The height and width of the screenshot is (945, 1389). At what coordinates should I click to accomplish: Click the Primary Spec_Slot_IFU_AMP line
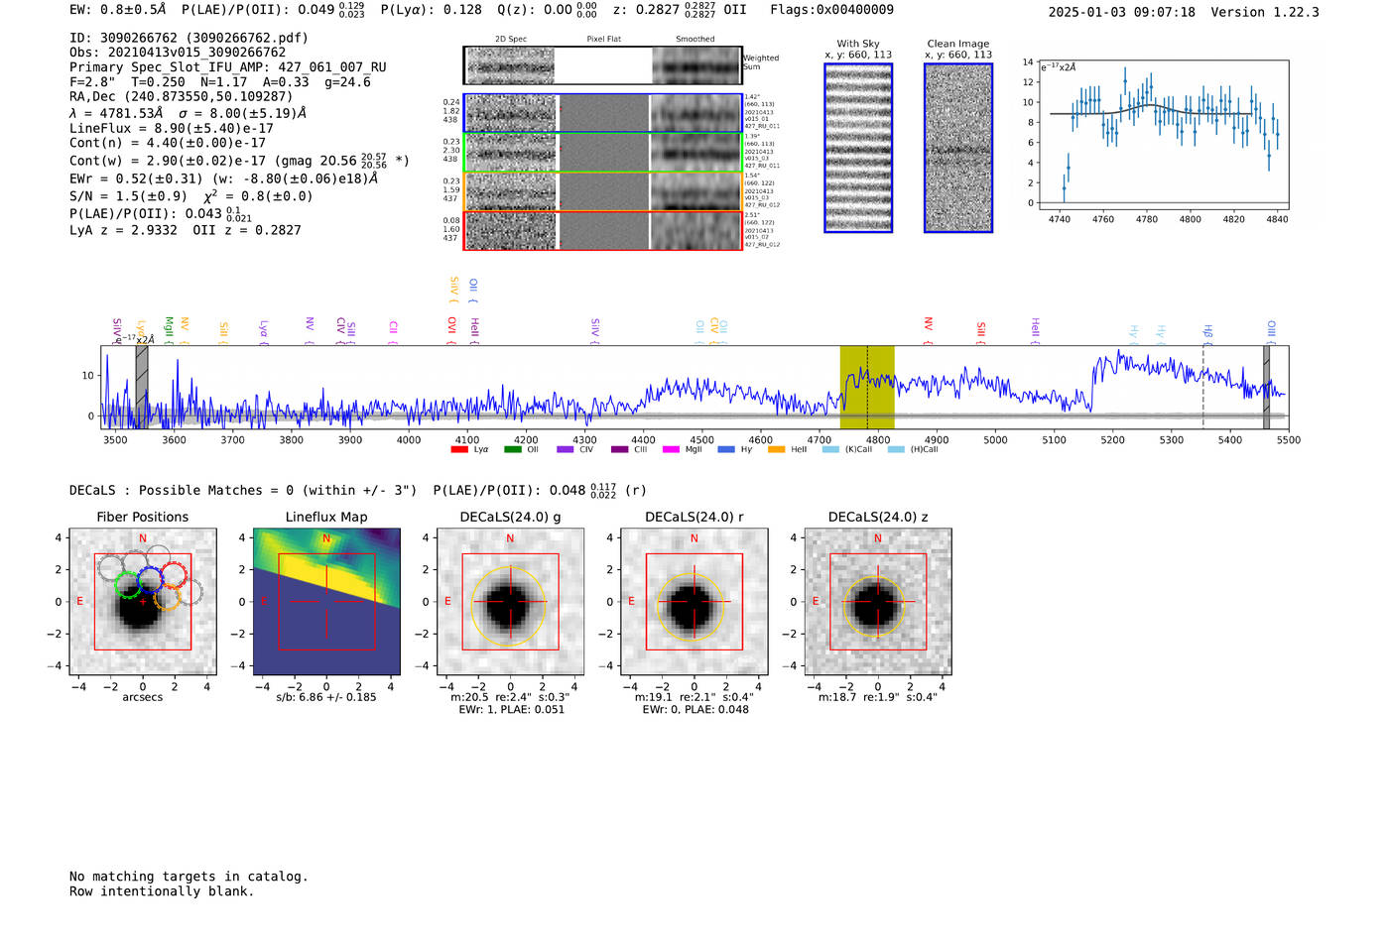[228, 67]
